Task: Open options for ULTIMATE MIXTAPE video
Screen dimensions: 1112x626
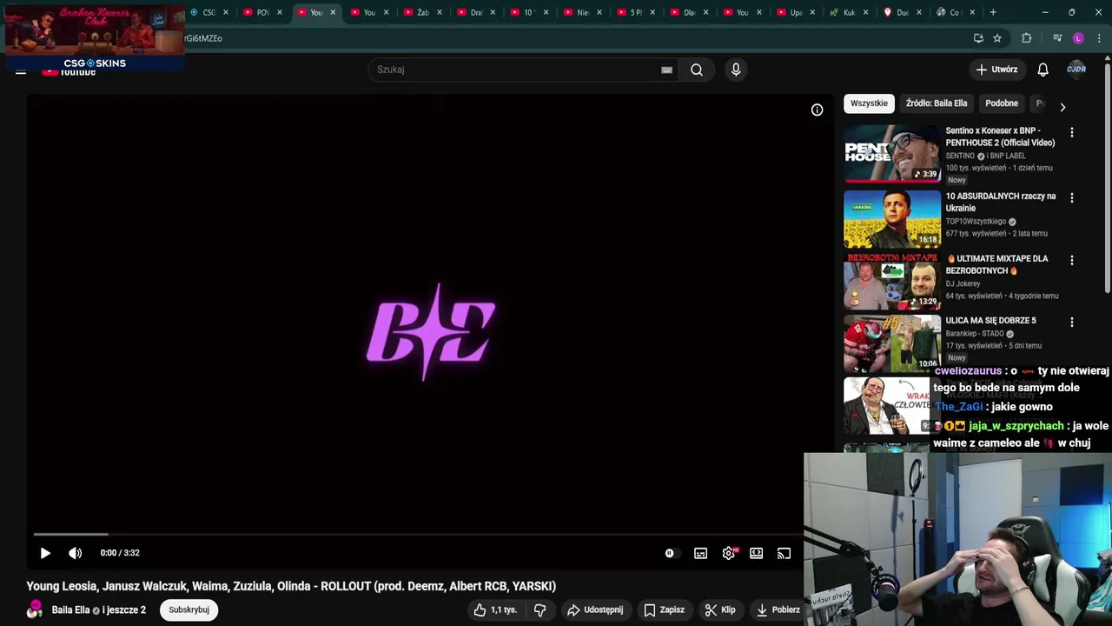Action: coord(1071,261)
